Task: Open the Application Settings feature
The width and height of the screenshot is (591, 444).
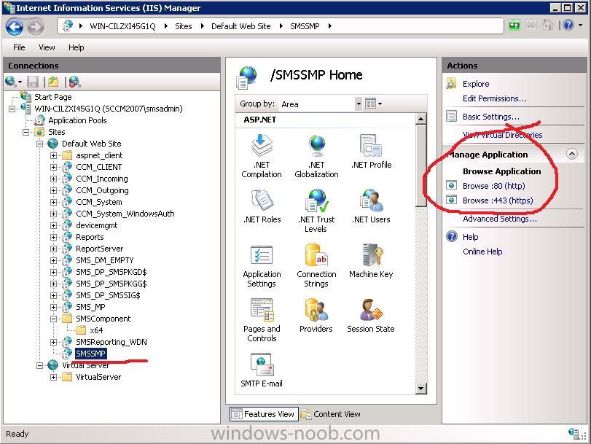Action: click(x=262, y=265)
